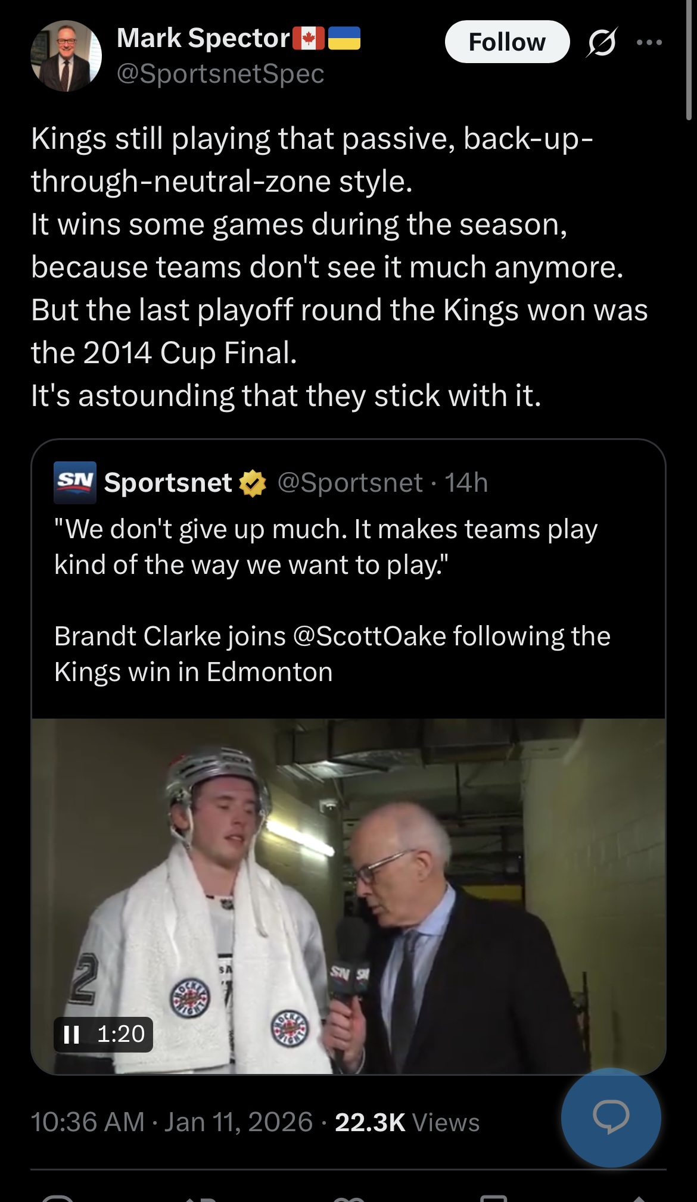The image size is (697, 1202).
Task: Click the scrollbar at the right edge
Action: (689, 60)
